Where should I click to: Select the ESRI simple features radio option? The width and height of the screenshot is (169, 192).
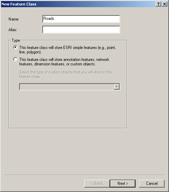(x=15, y=47)
